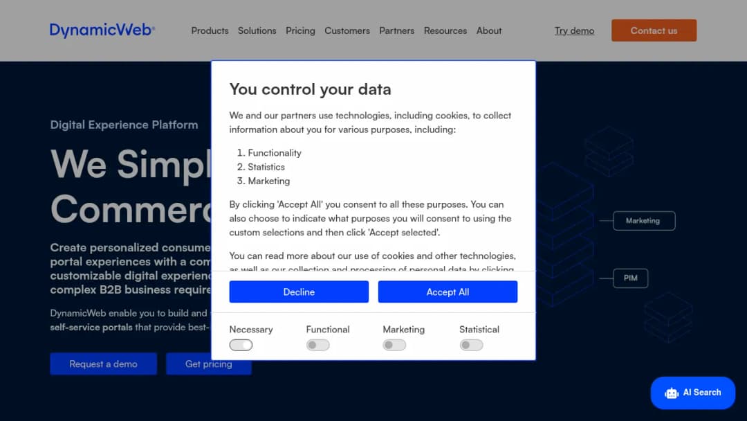Viewport: 747px width, 421px height.
Task: Select the Marketing label in diagram
Action: click(x=644, y=221)
